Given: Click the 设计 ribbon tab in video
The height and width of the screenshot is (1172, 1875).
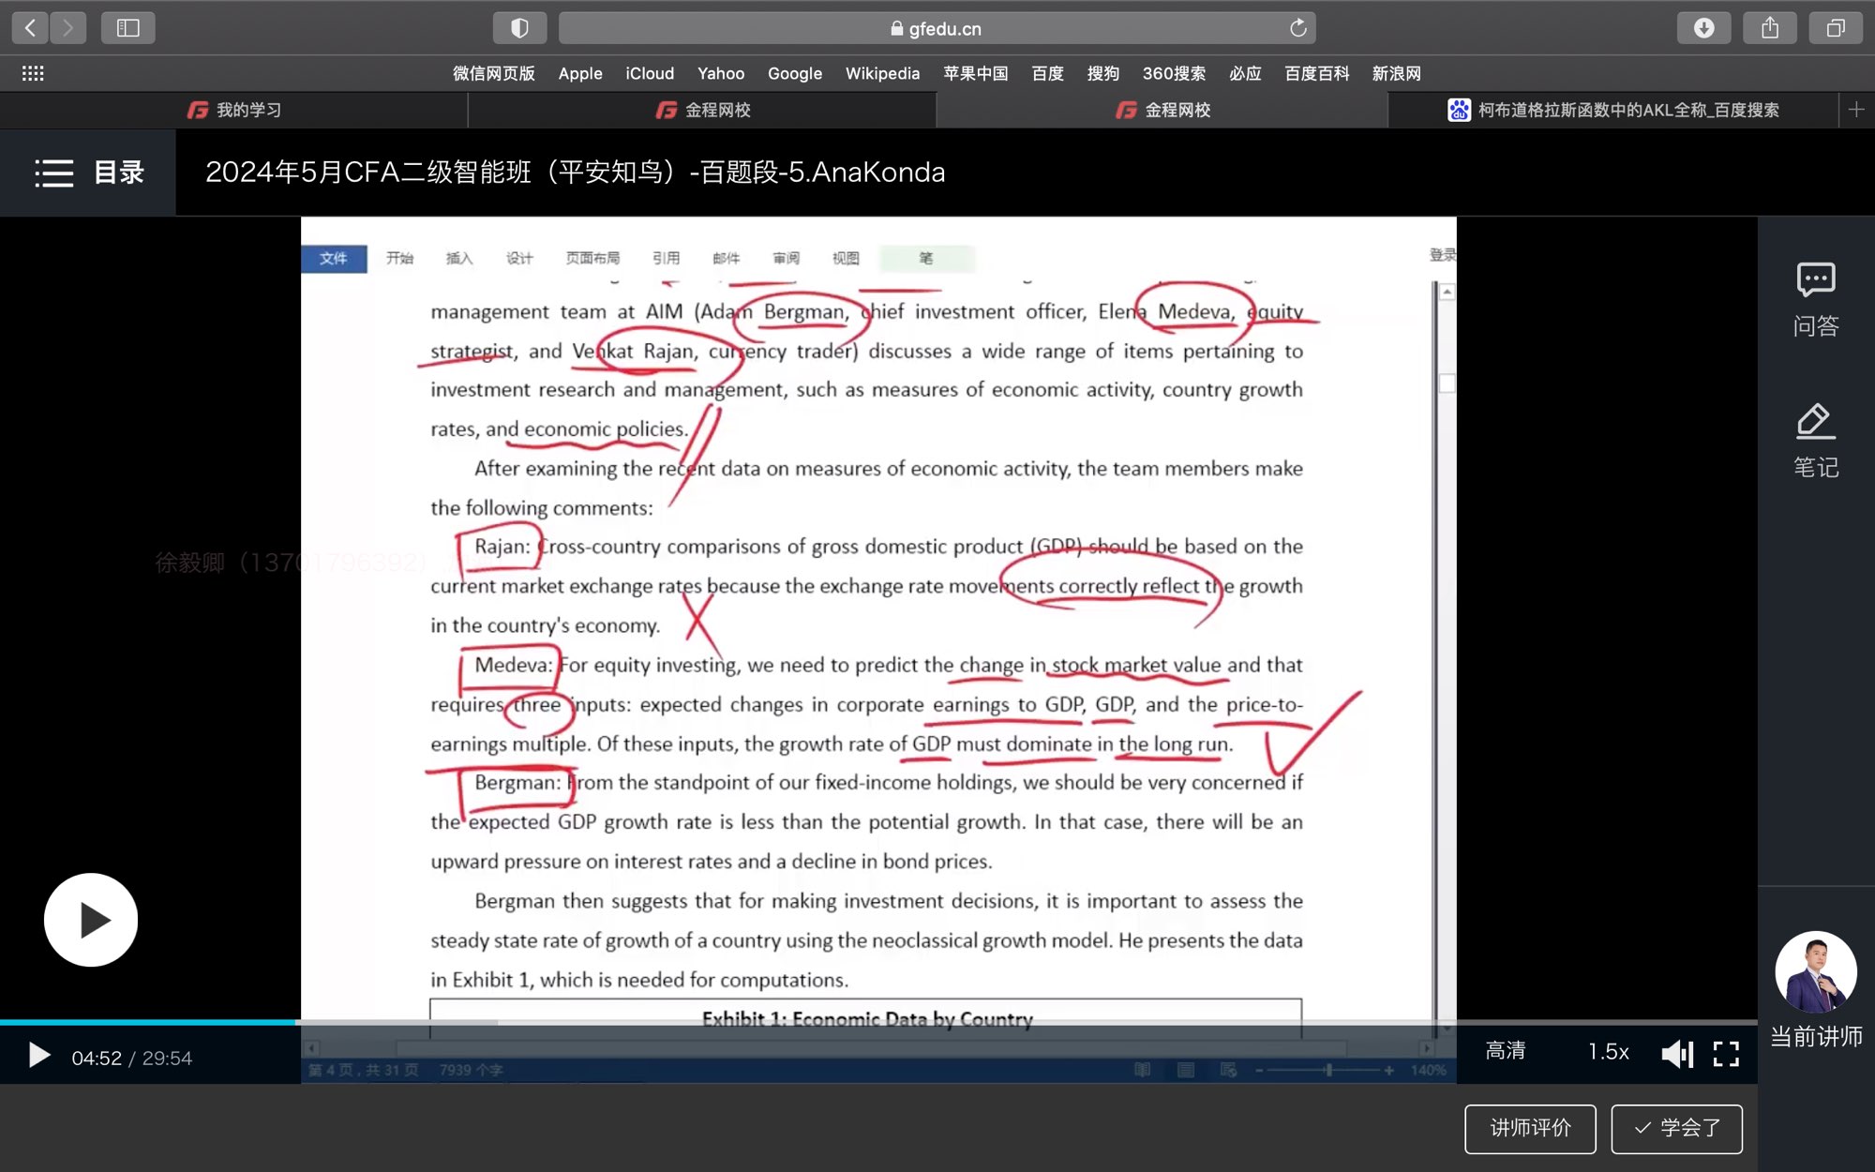Looking at the screenshot, I should 519,258.
